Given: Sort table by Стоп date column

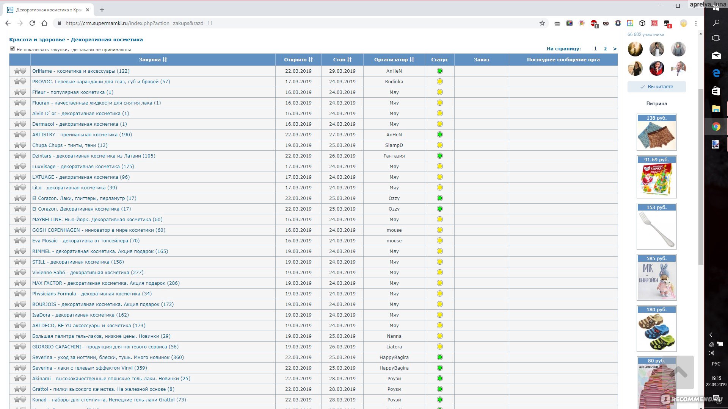Looking at the screenshot, I should pyautogui.click(x=342, y=59).
